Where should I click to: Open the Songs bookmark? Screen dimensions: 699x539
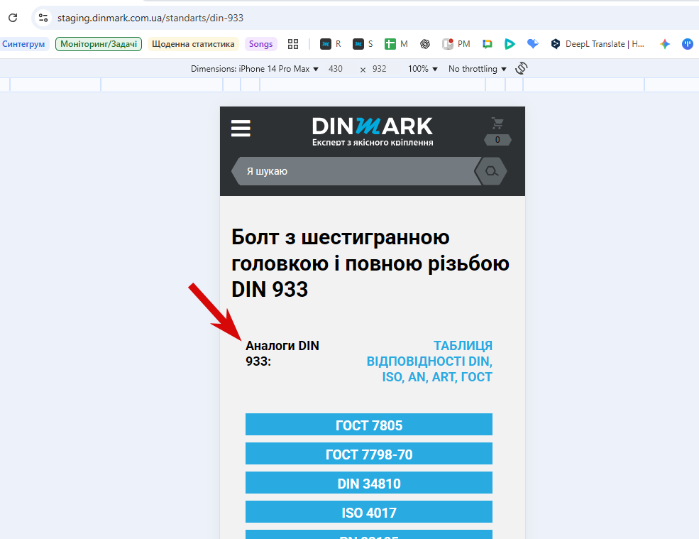pyautogui.click(x=260, y=44)
